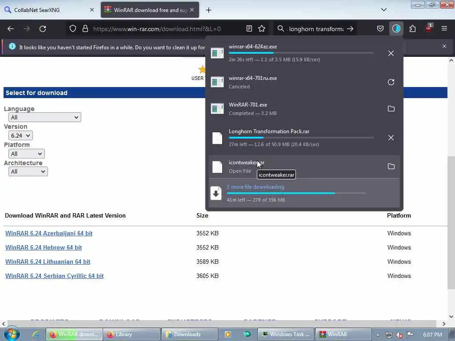Expand the Platform dropdown
Screen dimensions: 455x341
pyautogui.click(x=26, y=154)
